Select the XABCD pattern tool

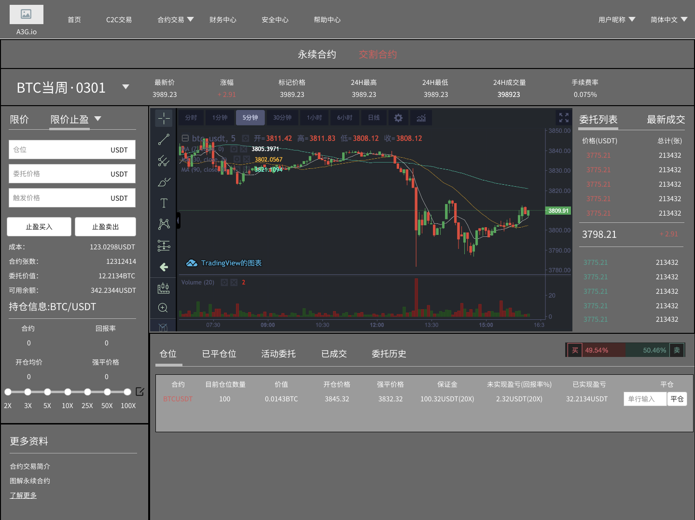tap(164, 224)
